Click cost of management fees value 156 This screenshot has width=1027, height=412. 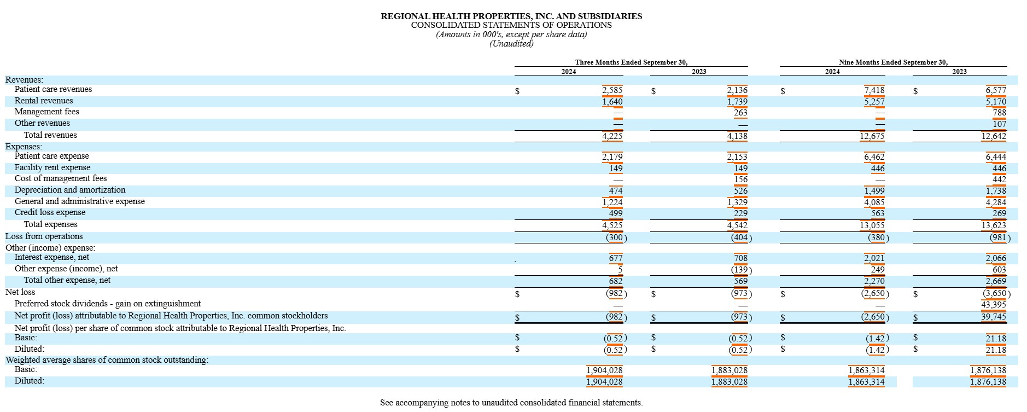click(x=740, y=179)
